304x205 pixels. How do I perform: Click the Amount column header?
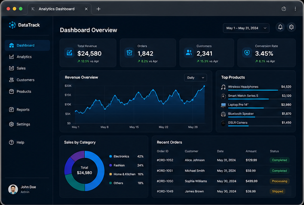(251, 151)
